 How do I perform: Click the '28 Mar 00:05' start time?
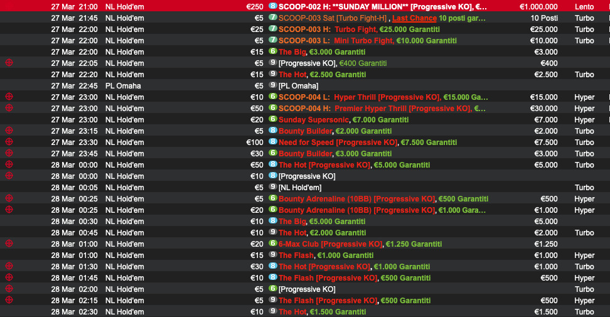(74, 188)
